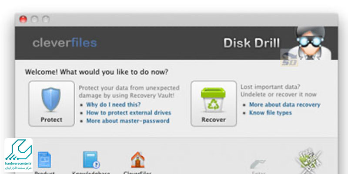Click the grayed-out Enter key icon
This screenshot has height=174, width=348.
[258, 164]
